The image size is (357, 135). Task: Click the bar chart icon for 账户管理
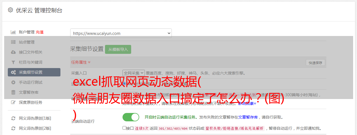13,32
